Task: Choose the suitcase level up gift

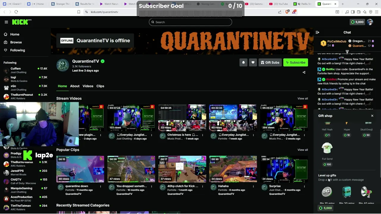Action: [x=347, y=192]
